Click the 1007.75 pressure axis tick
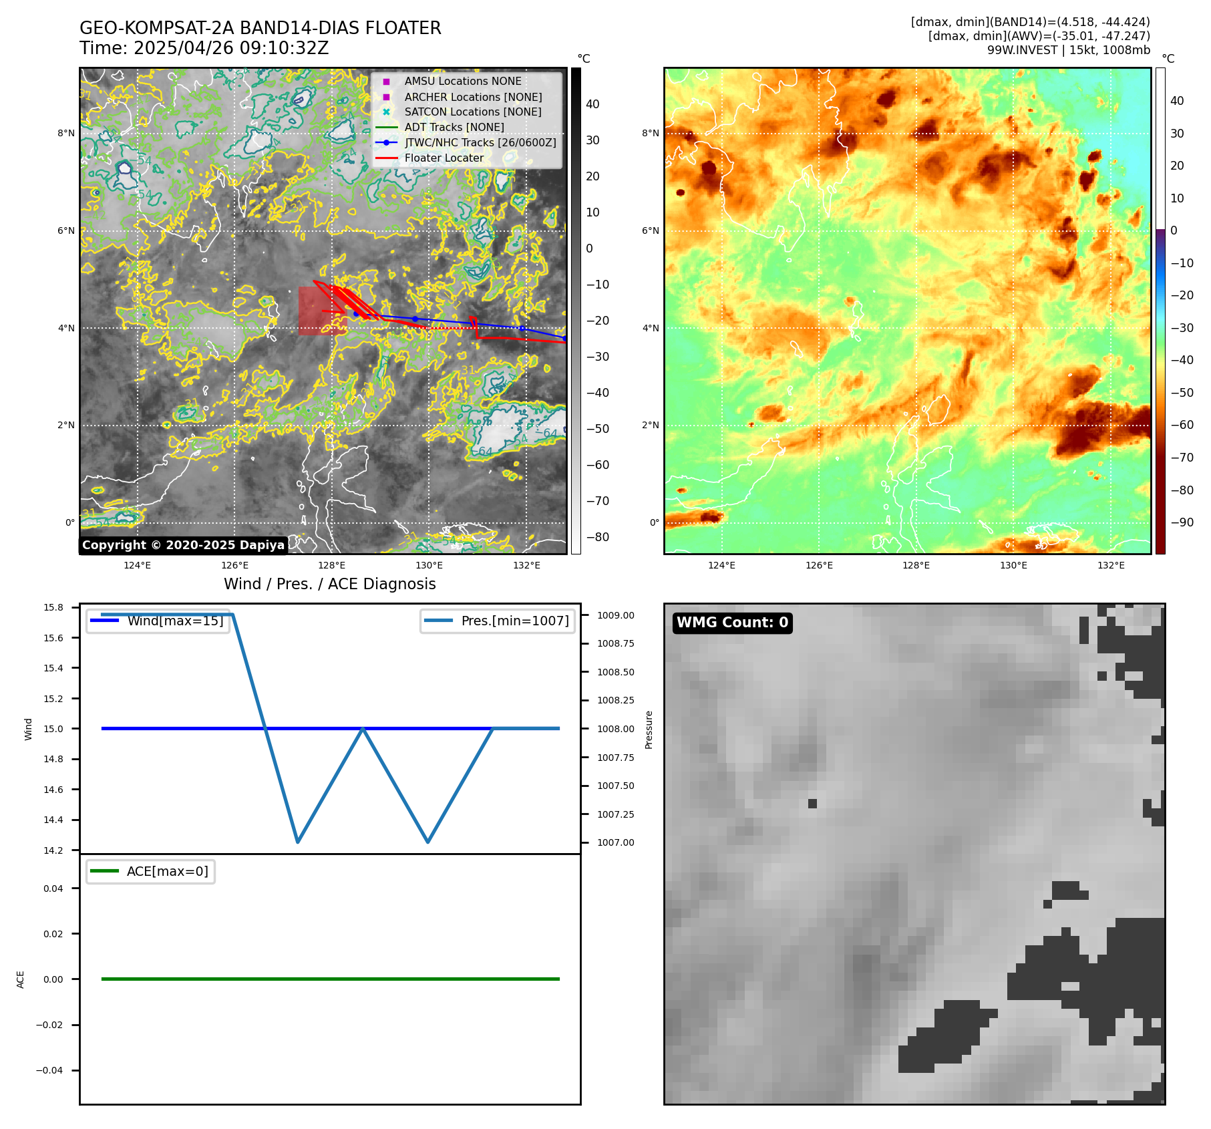 pyautogui.click(x=616, y=758)
